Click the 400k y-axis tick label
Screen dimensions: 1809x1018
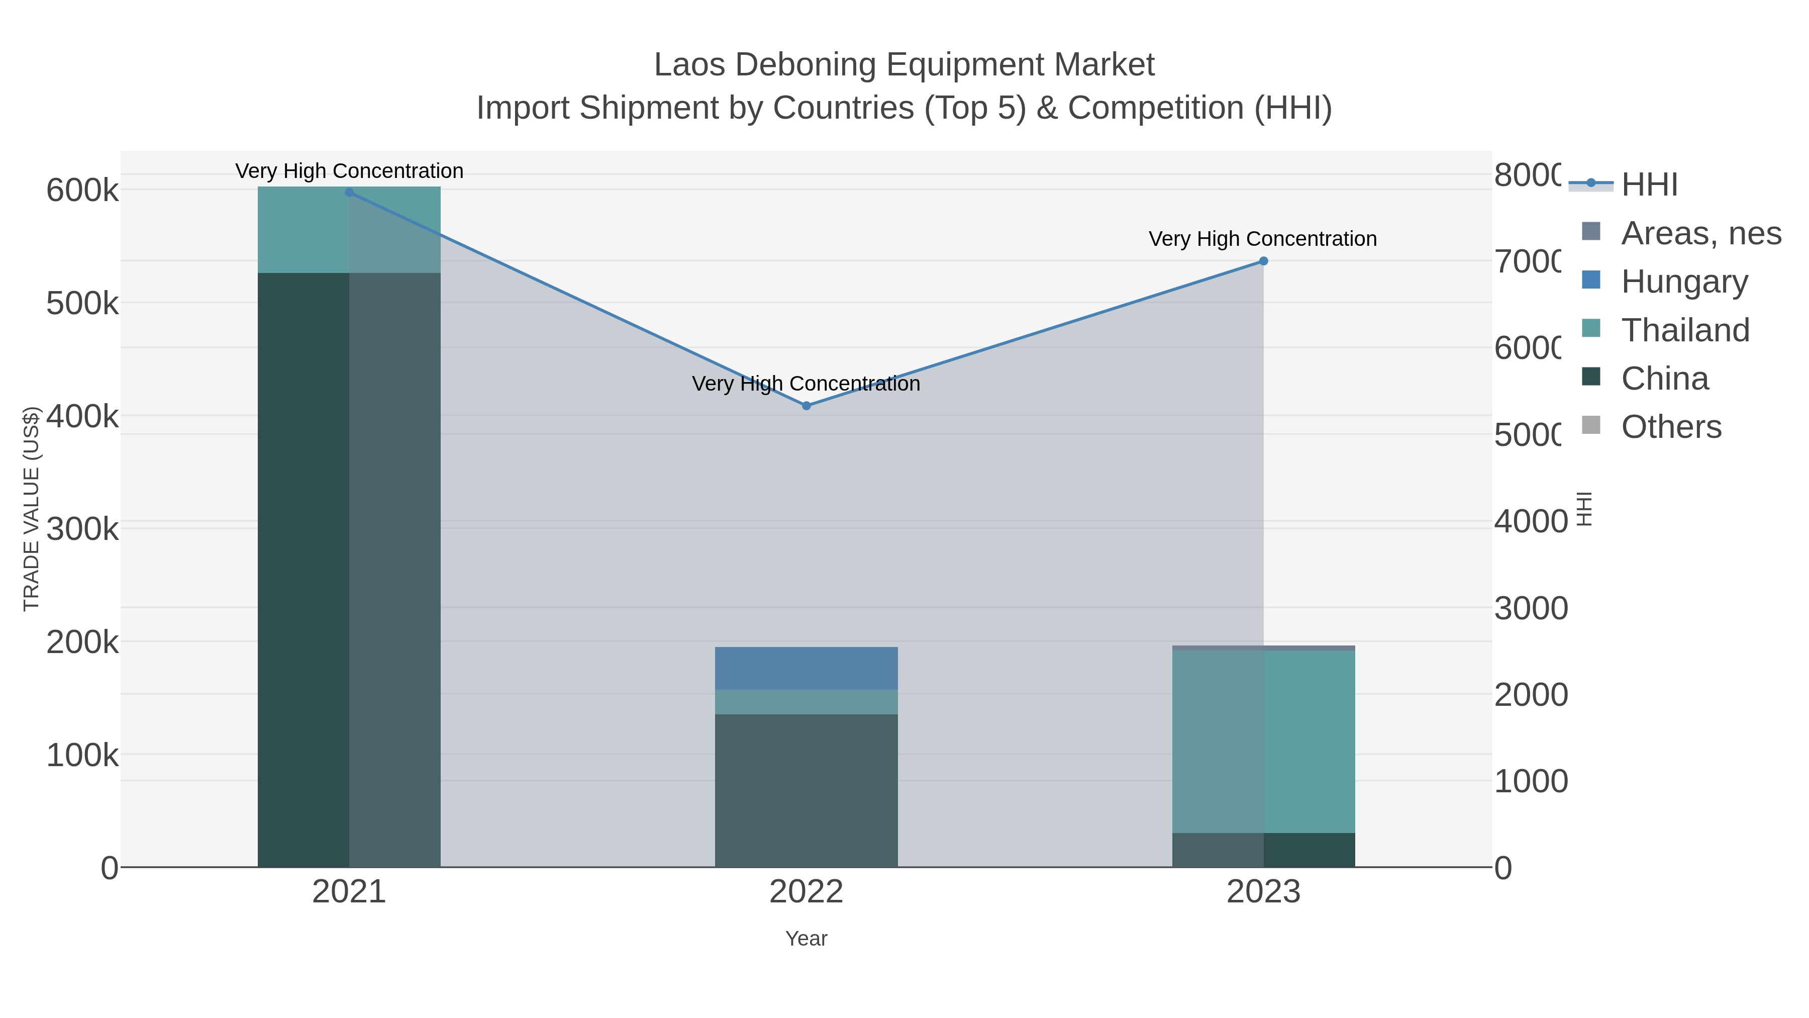pyautogui.click(x=82, y=417)
